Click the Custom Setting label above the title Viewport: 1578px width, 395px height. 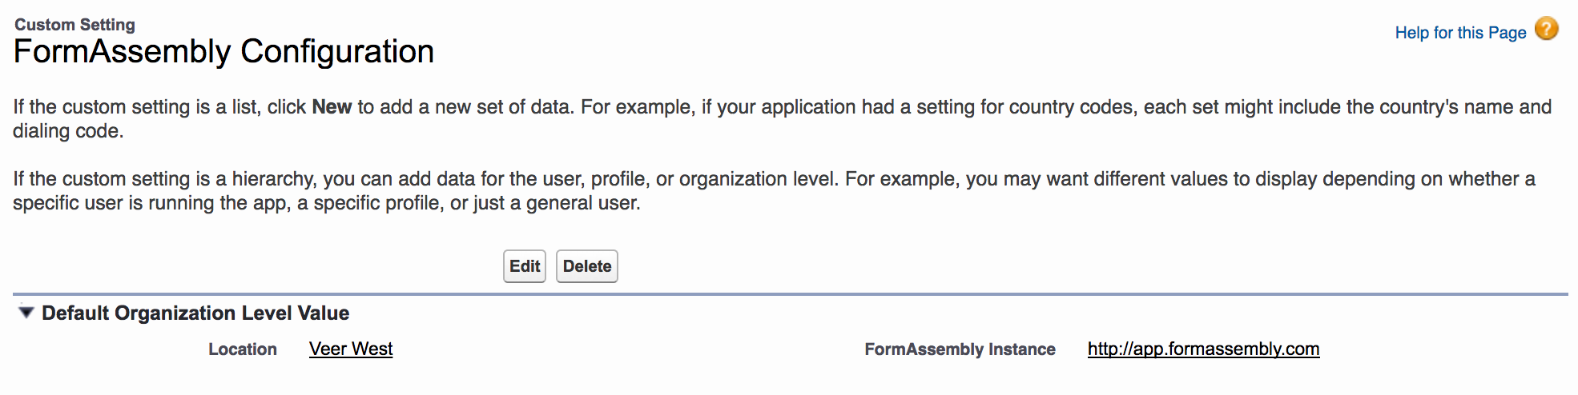click(x=74, y=25)
